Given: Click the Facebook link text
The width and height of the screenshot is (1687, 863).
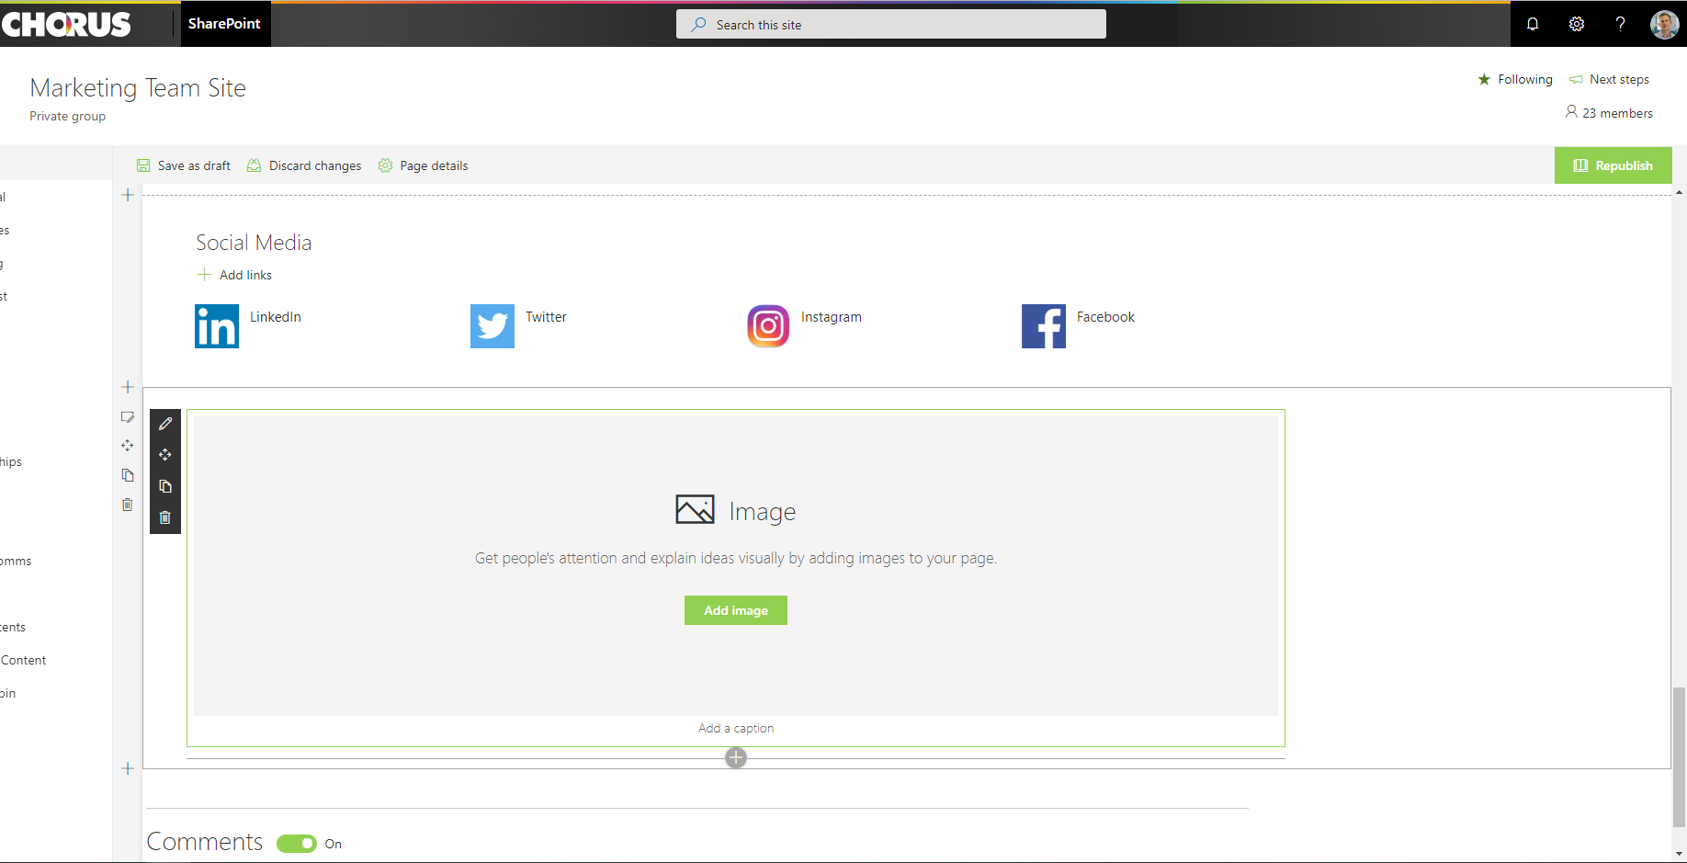Looking at the screenshot, I should pyautogui.click(x=1105, y=317).
